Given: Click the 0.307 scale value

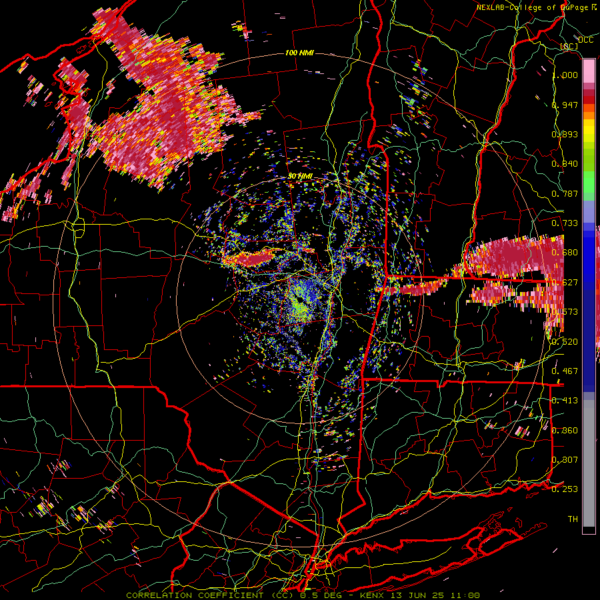Looking at the screenshot, I should point(565,460).
